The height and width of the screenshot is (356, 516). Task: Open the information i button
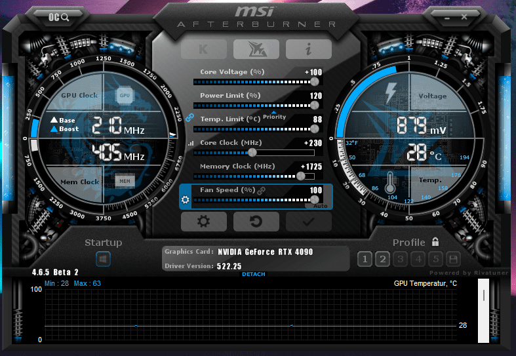pyautogui.click(x=309, y=49)
